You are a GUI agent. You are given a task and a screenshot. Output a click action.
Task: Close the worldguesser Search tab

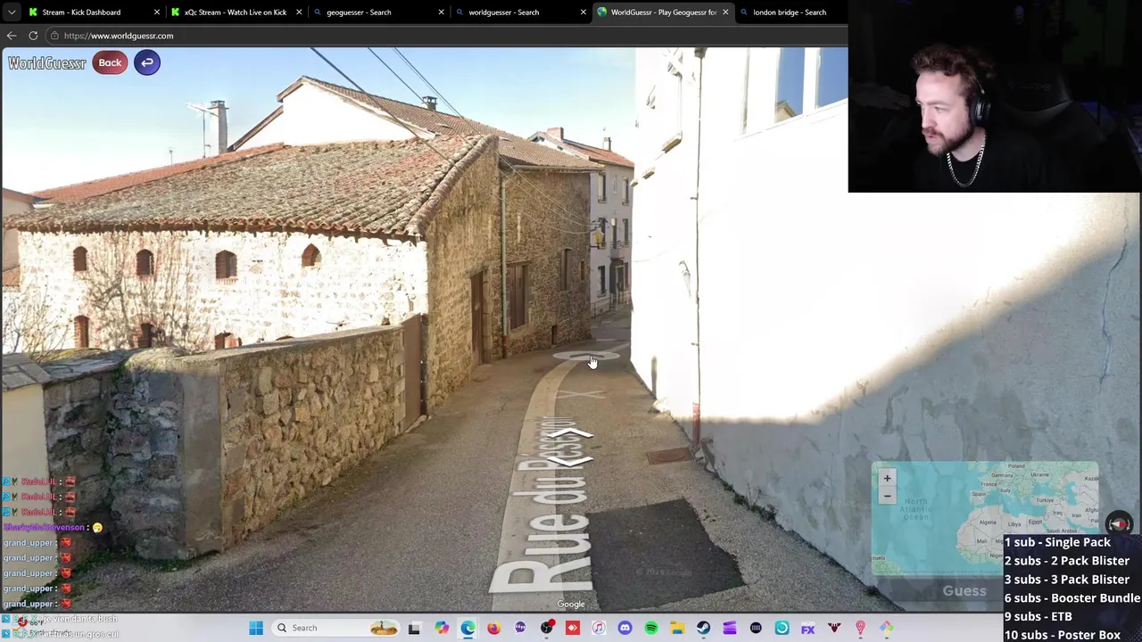click(x=583, y=12)
